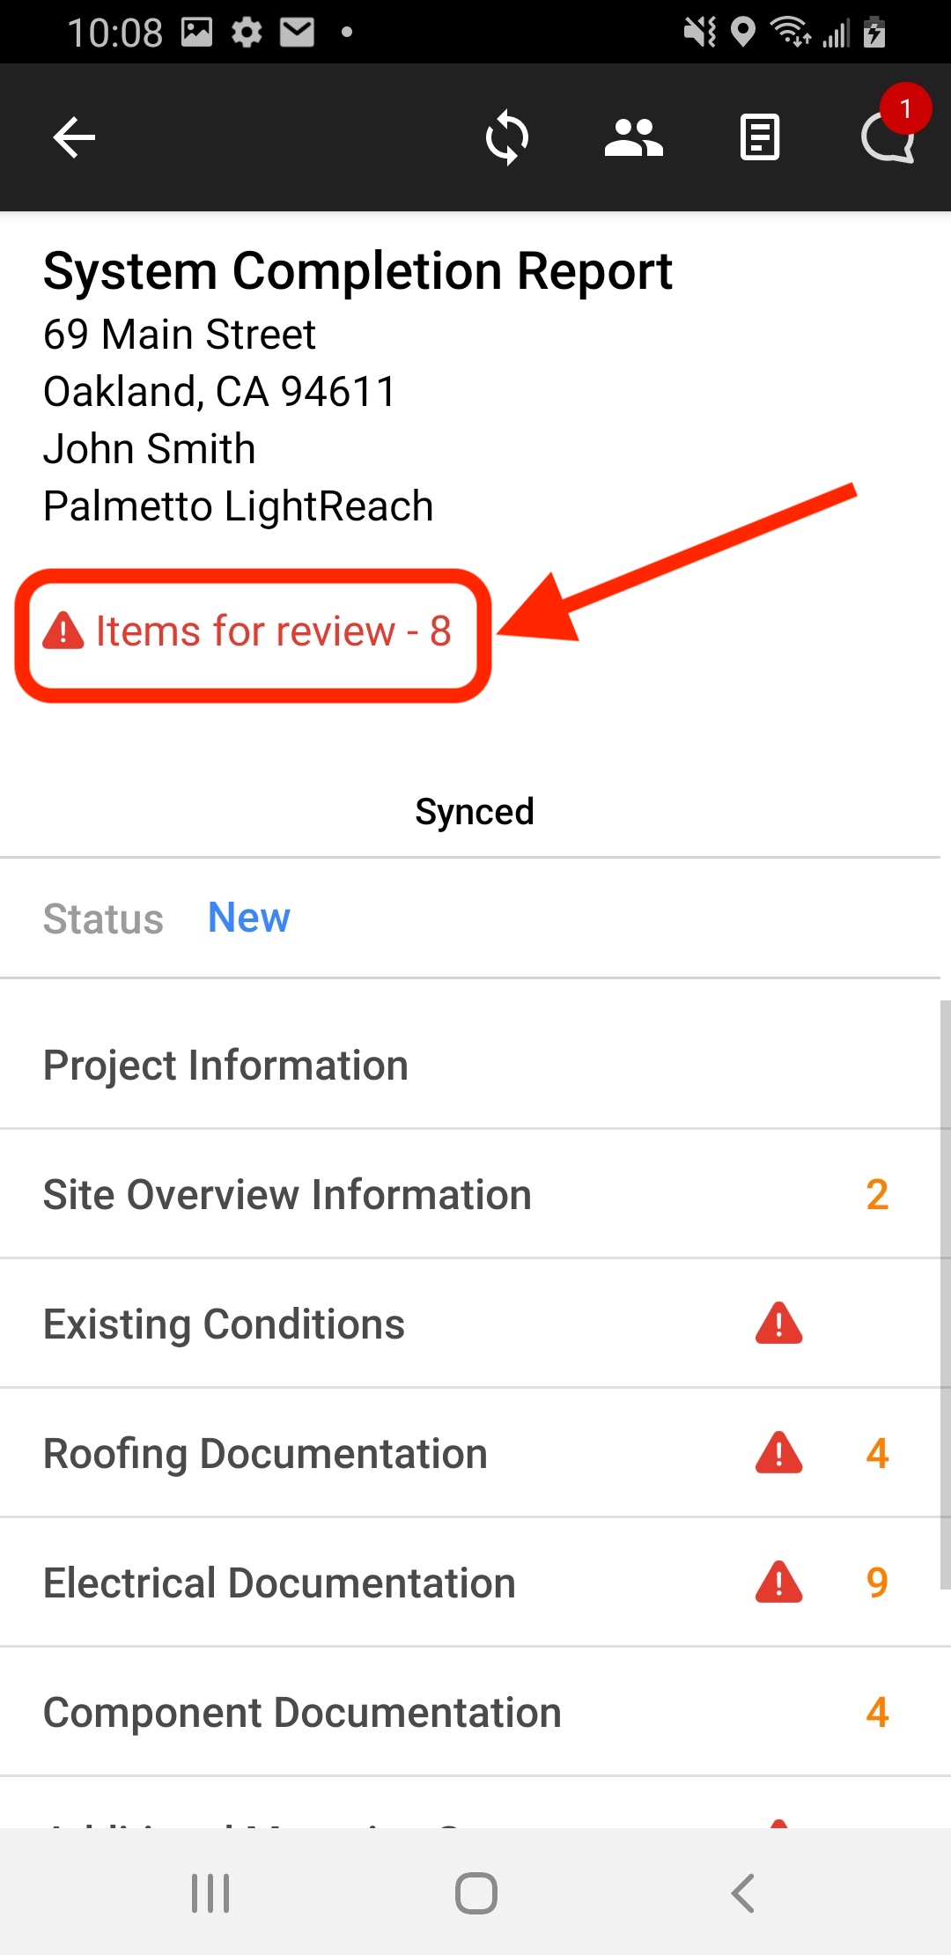This screenshot has width=951, height=1955.
Task: Open Component Documentation section
Action: click(302, 1713)
